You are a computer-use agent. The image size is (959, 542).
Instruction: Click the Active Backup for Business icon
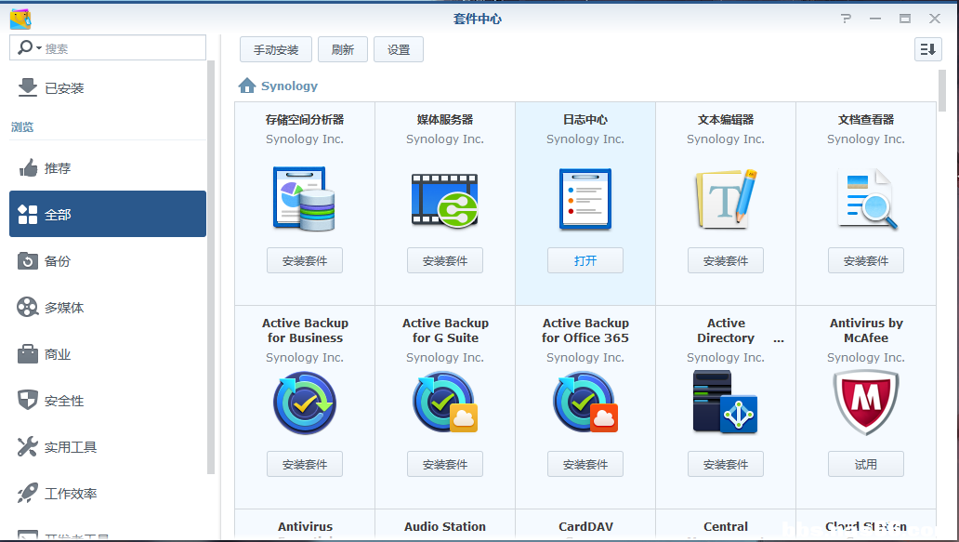pos(305,403)
